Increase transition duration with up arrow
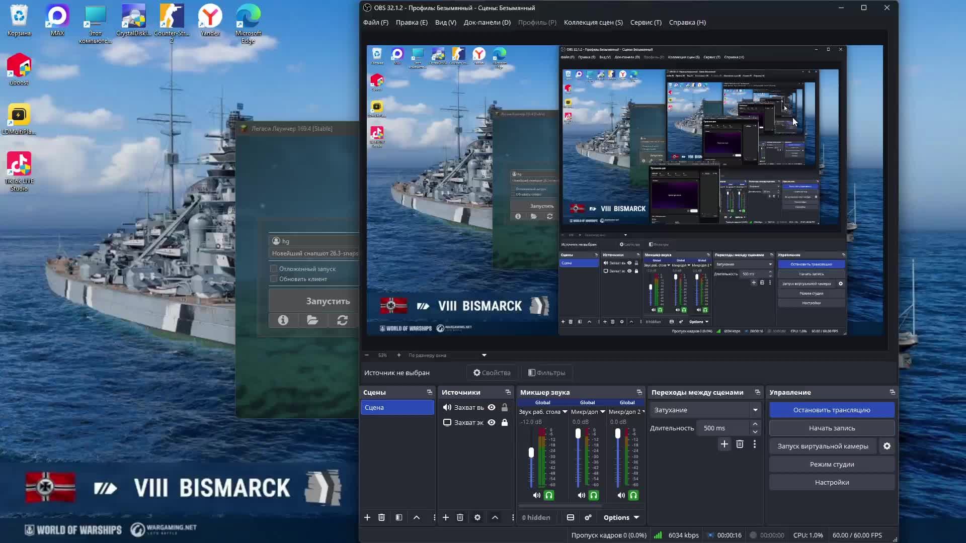Screen dimensions: 966x543 click(755, 424)
